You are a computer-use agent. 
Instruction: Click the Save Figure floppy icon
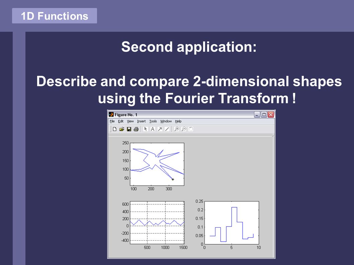[x=129, y=129]
